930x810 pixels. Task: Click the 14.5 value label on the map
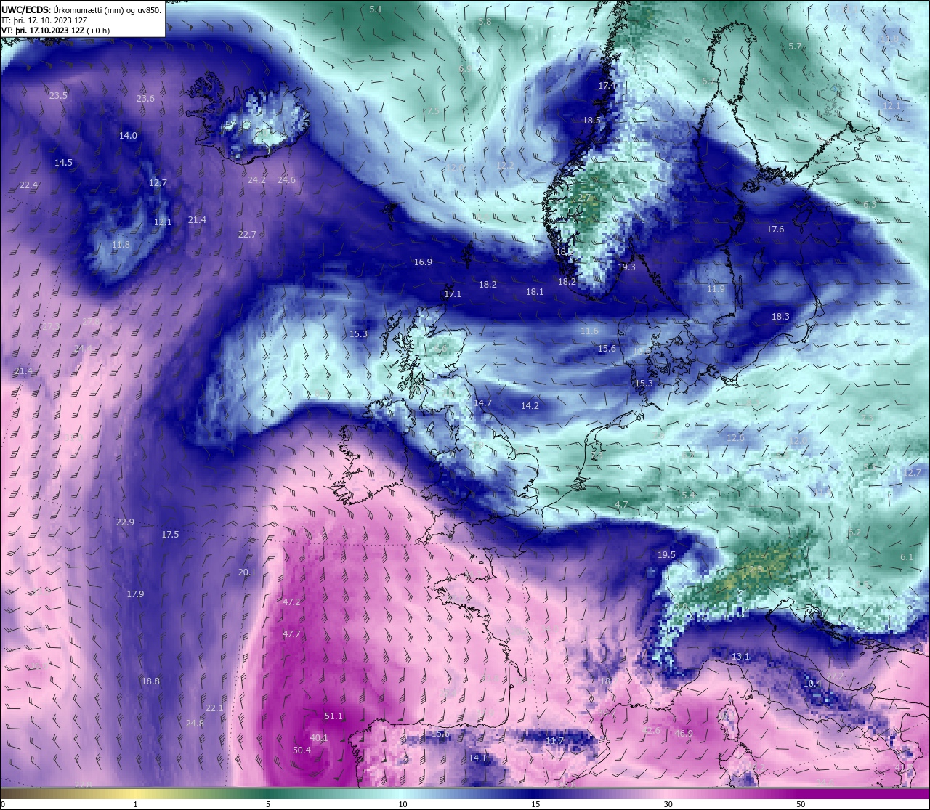coord(63,162)
